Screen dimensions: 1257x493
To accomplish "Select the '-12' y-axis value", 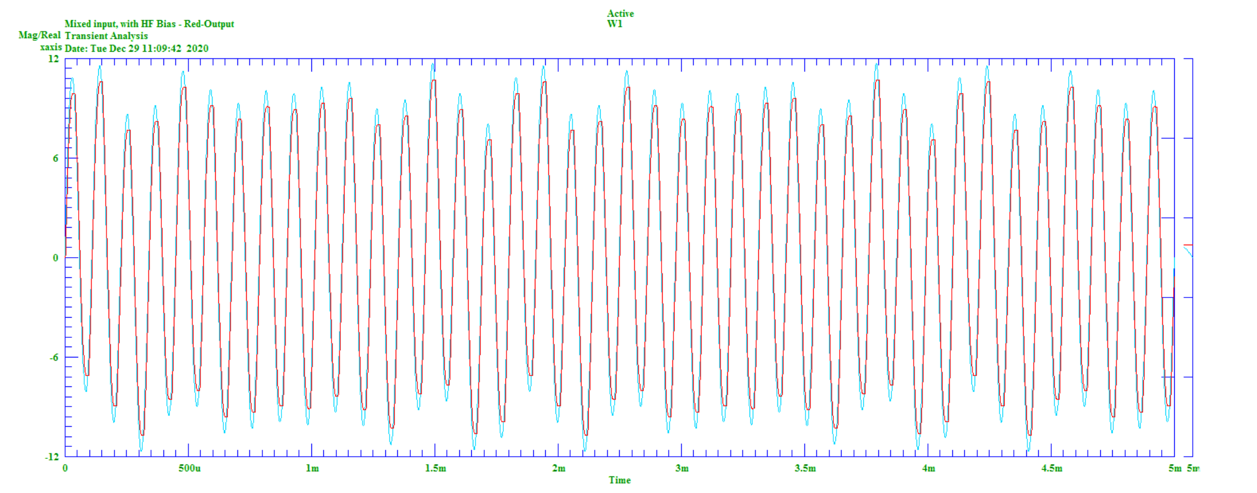I will (x=52, y=457).
